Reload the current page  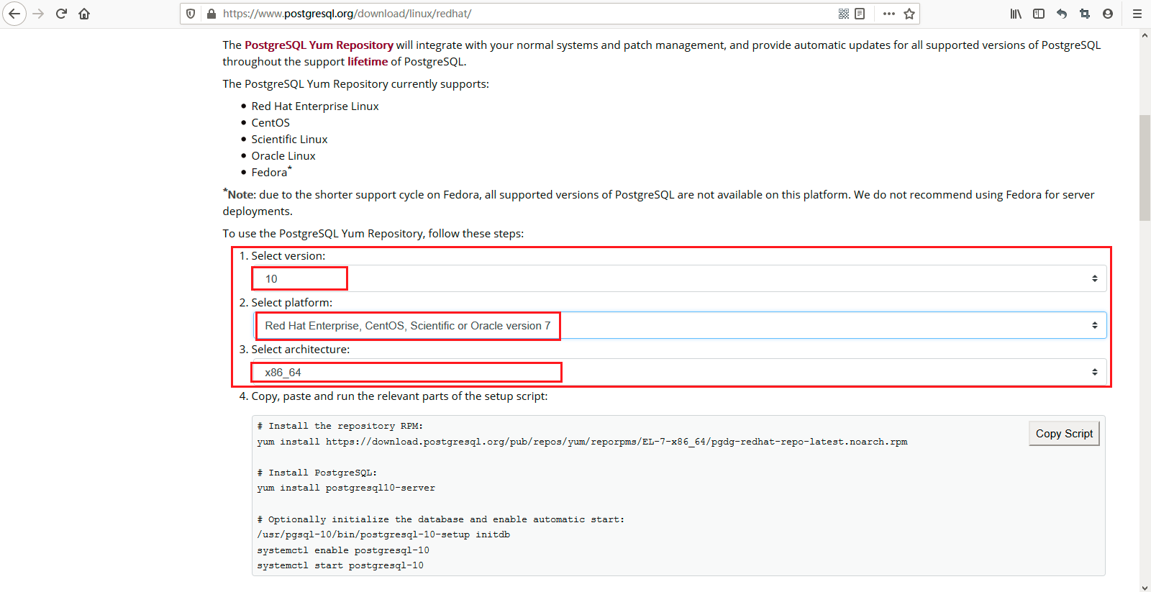[x=61, y=14]
